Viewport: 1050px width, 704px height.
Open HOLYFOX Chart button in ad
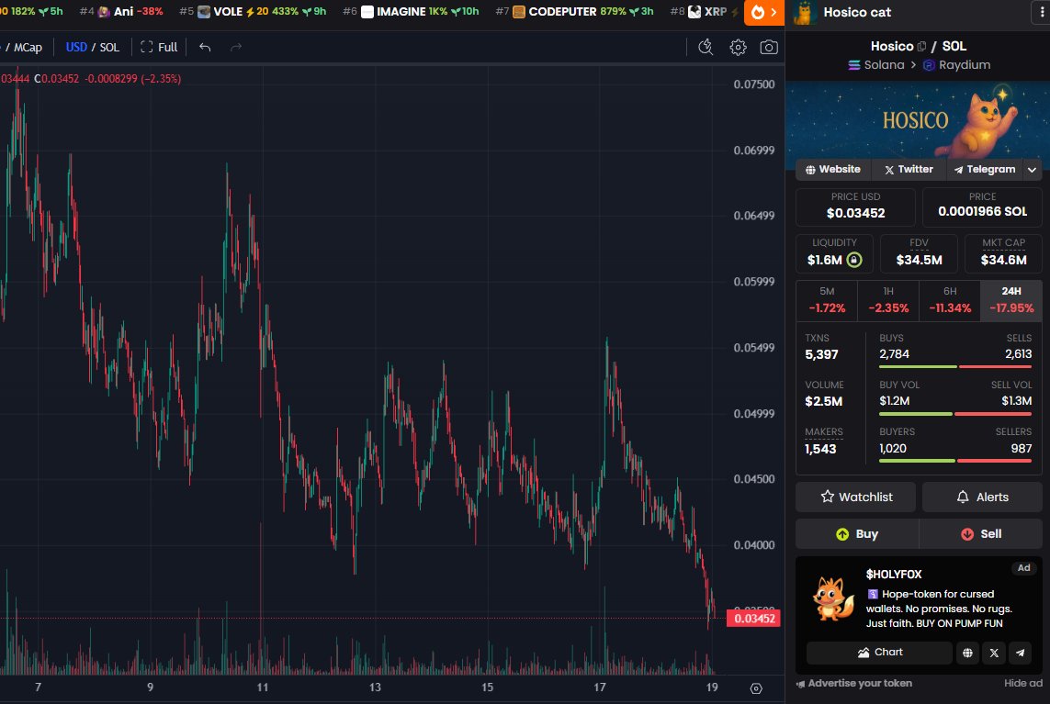coord(879,653)
